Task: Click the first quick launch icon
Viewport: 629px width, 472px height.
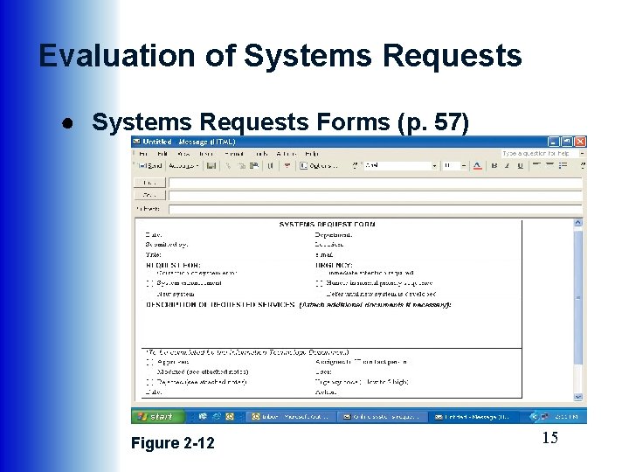Action: tap(203, 417)
